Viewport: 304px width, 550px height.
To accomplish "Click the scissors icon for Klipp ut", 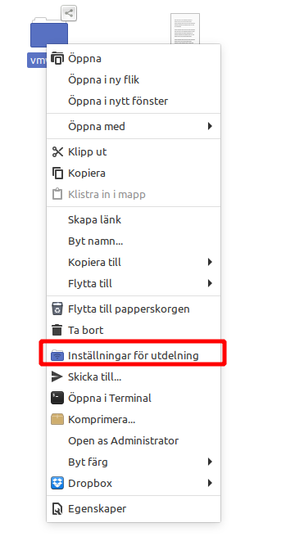I will [57, 152].
